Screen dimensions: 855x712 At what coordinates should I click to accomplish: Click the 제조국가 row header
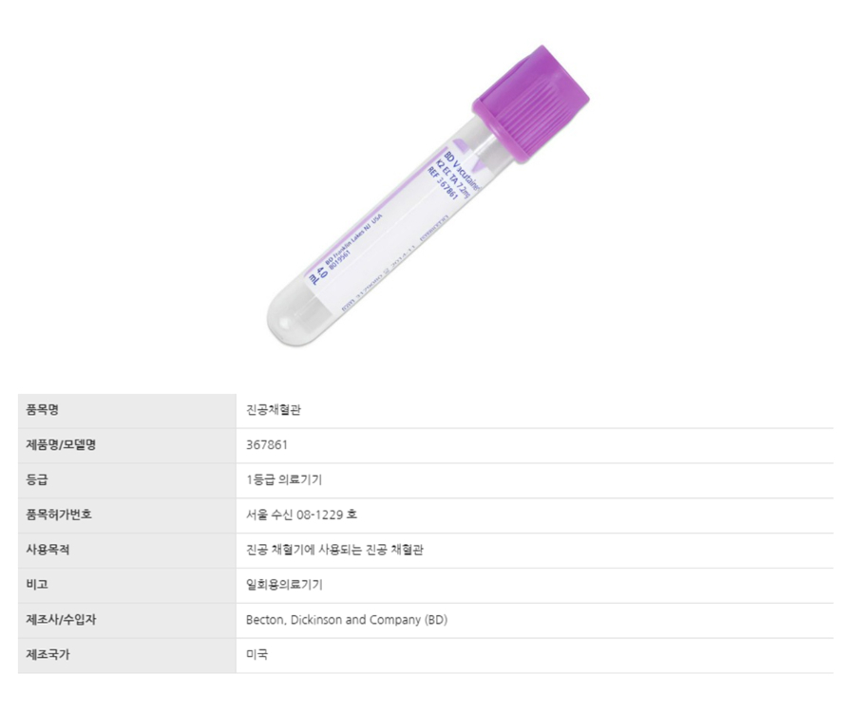pyautogui.click(x=48, y=655)
